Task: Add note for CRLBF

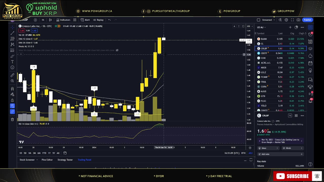Action: tap(280, 154)
